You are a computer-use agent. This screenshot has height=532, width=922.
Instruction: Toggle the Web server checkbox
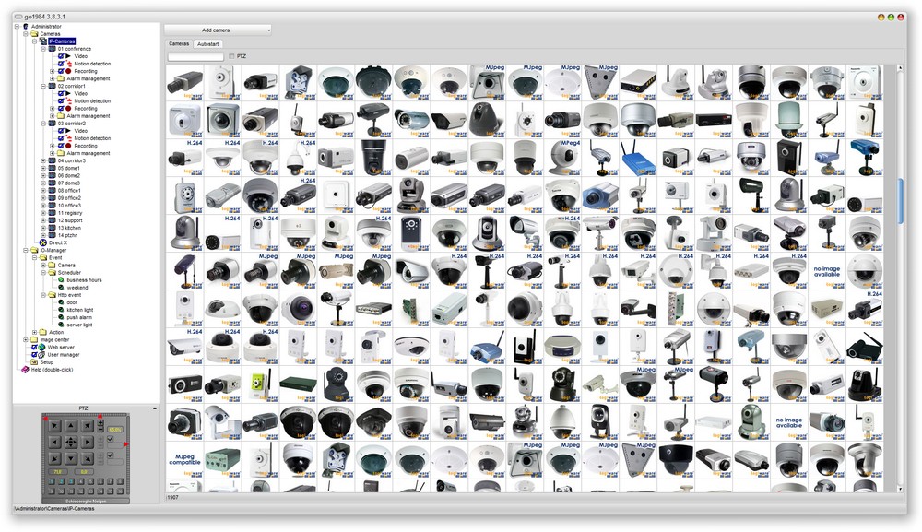[x=34, y=348]
